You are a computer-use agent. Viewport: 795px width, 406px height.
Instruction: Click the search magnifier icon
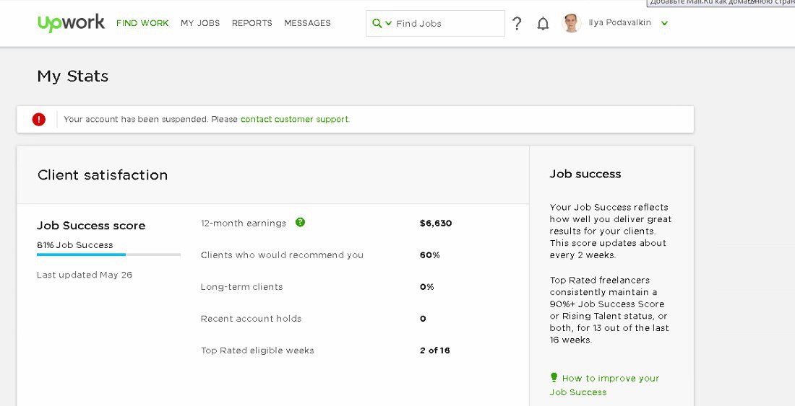pos(377,23)
